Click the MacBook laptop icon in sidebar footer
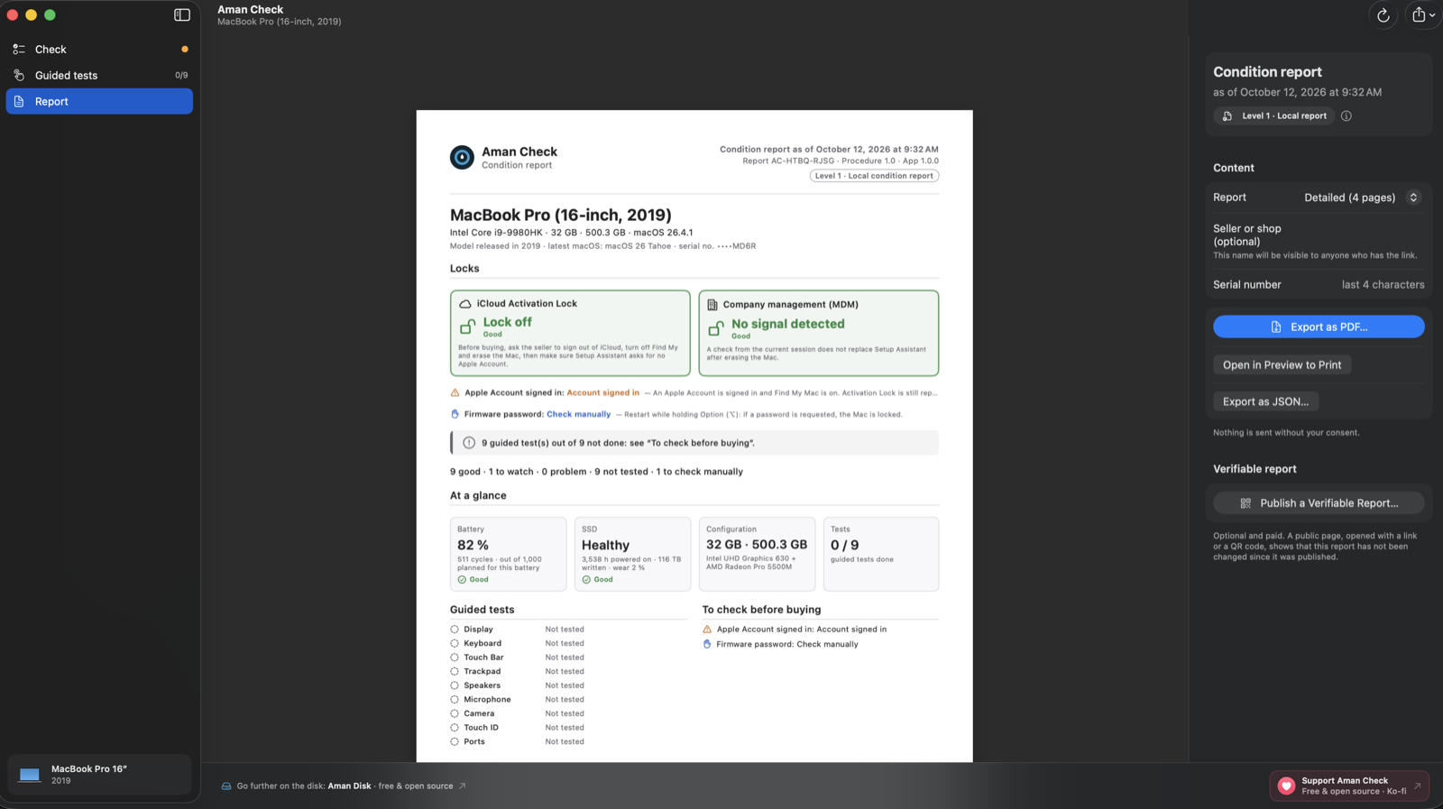Viewport: 1443px width, 809px height. [x=30, y=775]
